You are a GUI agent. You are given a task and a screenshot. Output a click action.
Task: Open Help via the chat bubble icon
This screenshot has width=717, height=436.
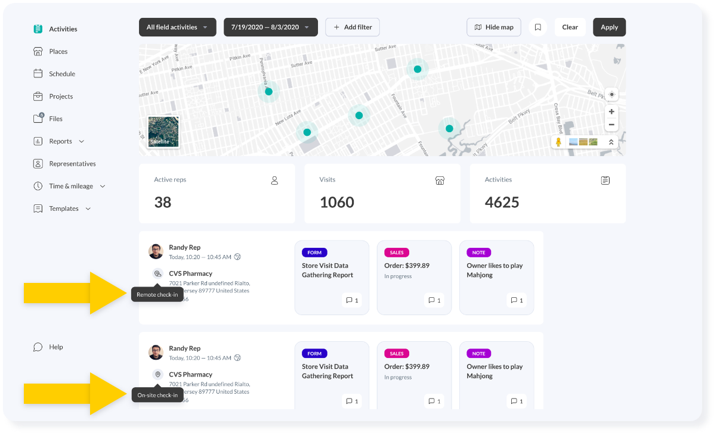pos(38,347)
